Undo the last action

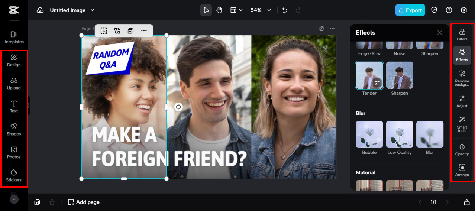(285, 10)
